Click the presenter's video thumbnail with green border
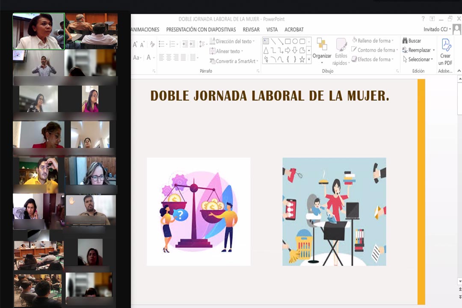The height and width of the screenshot is (308, 462). [x=38, y=31]
